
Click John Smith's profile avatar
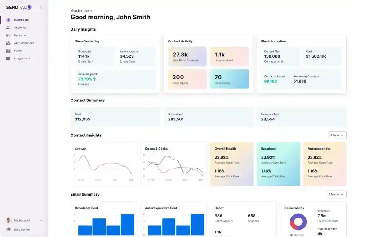pyautogui.click(x=8, y=220)
